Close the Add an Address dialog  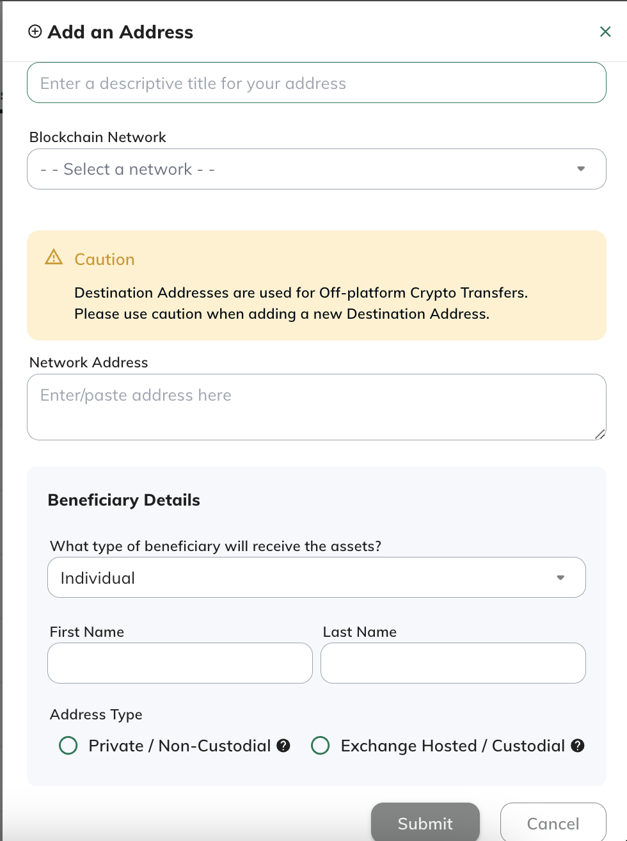[605, 31]
